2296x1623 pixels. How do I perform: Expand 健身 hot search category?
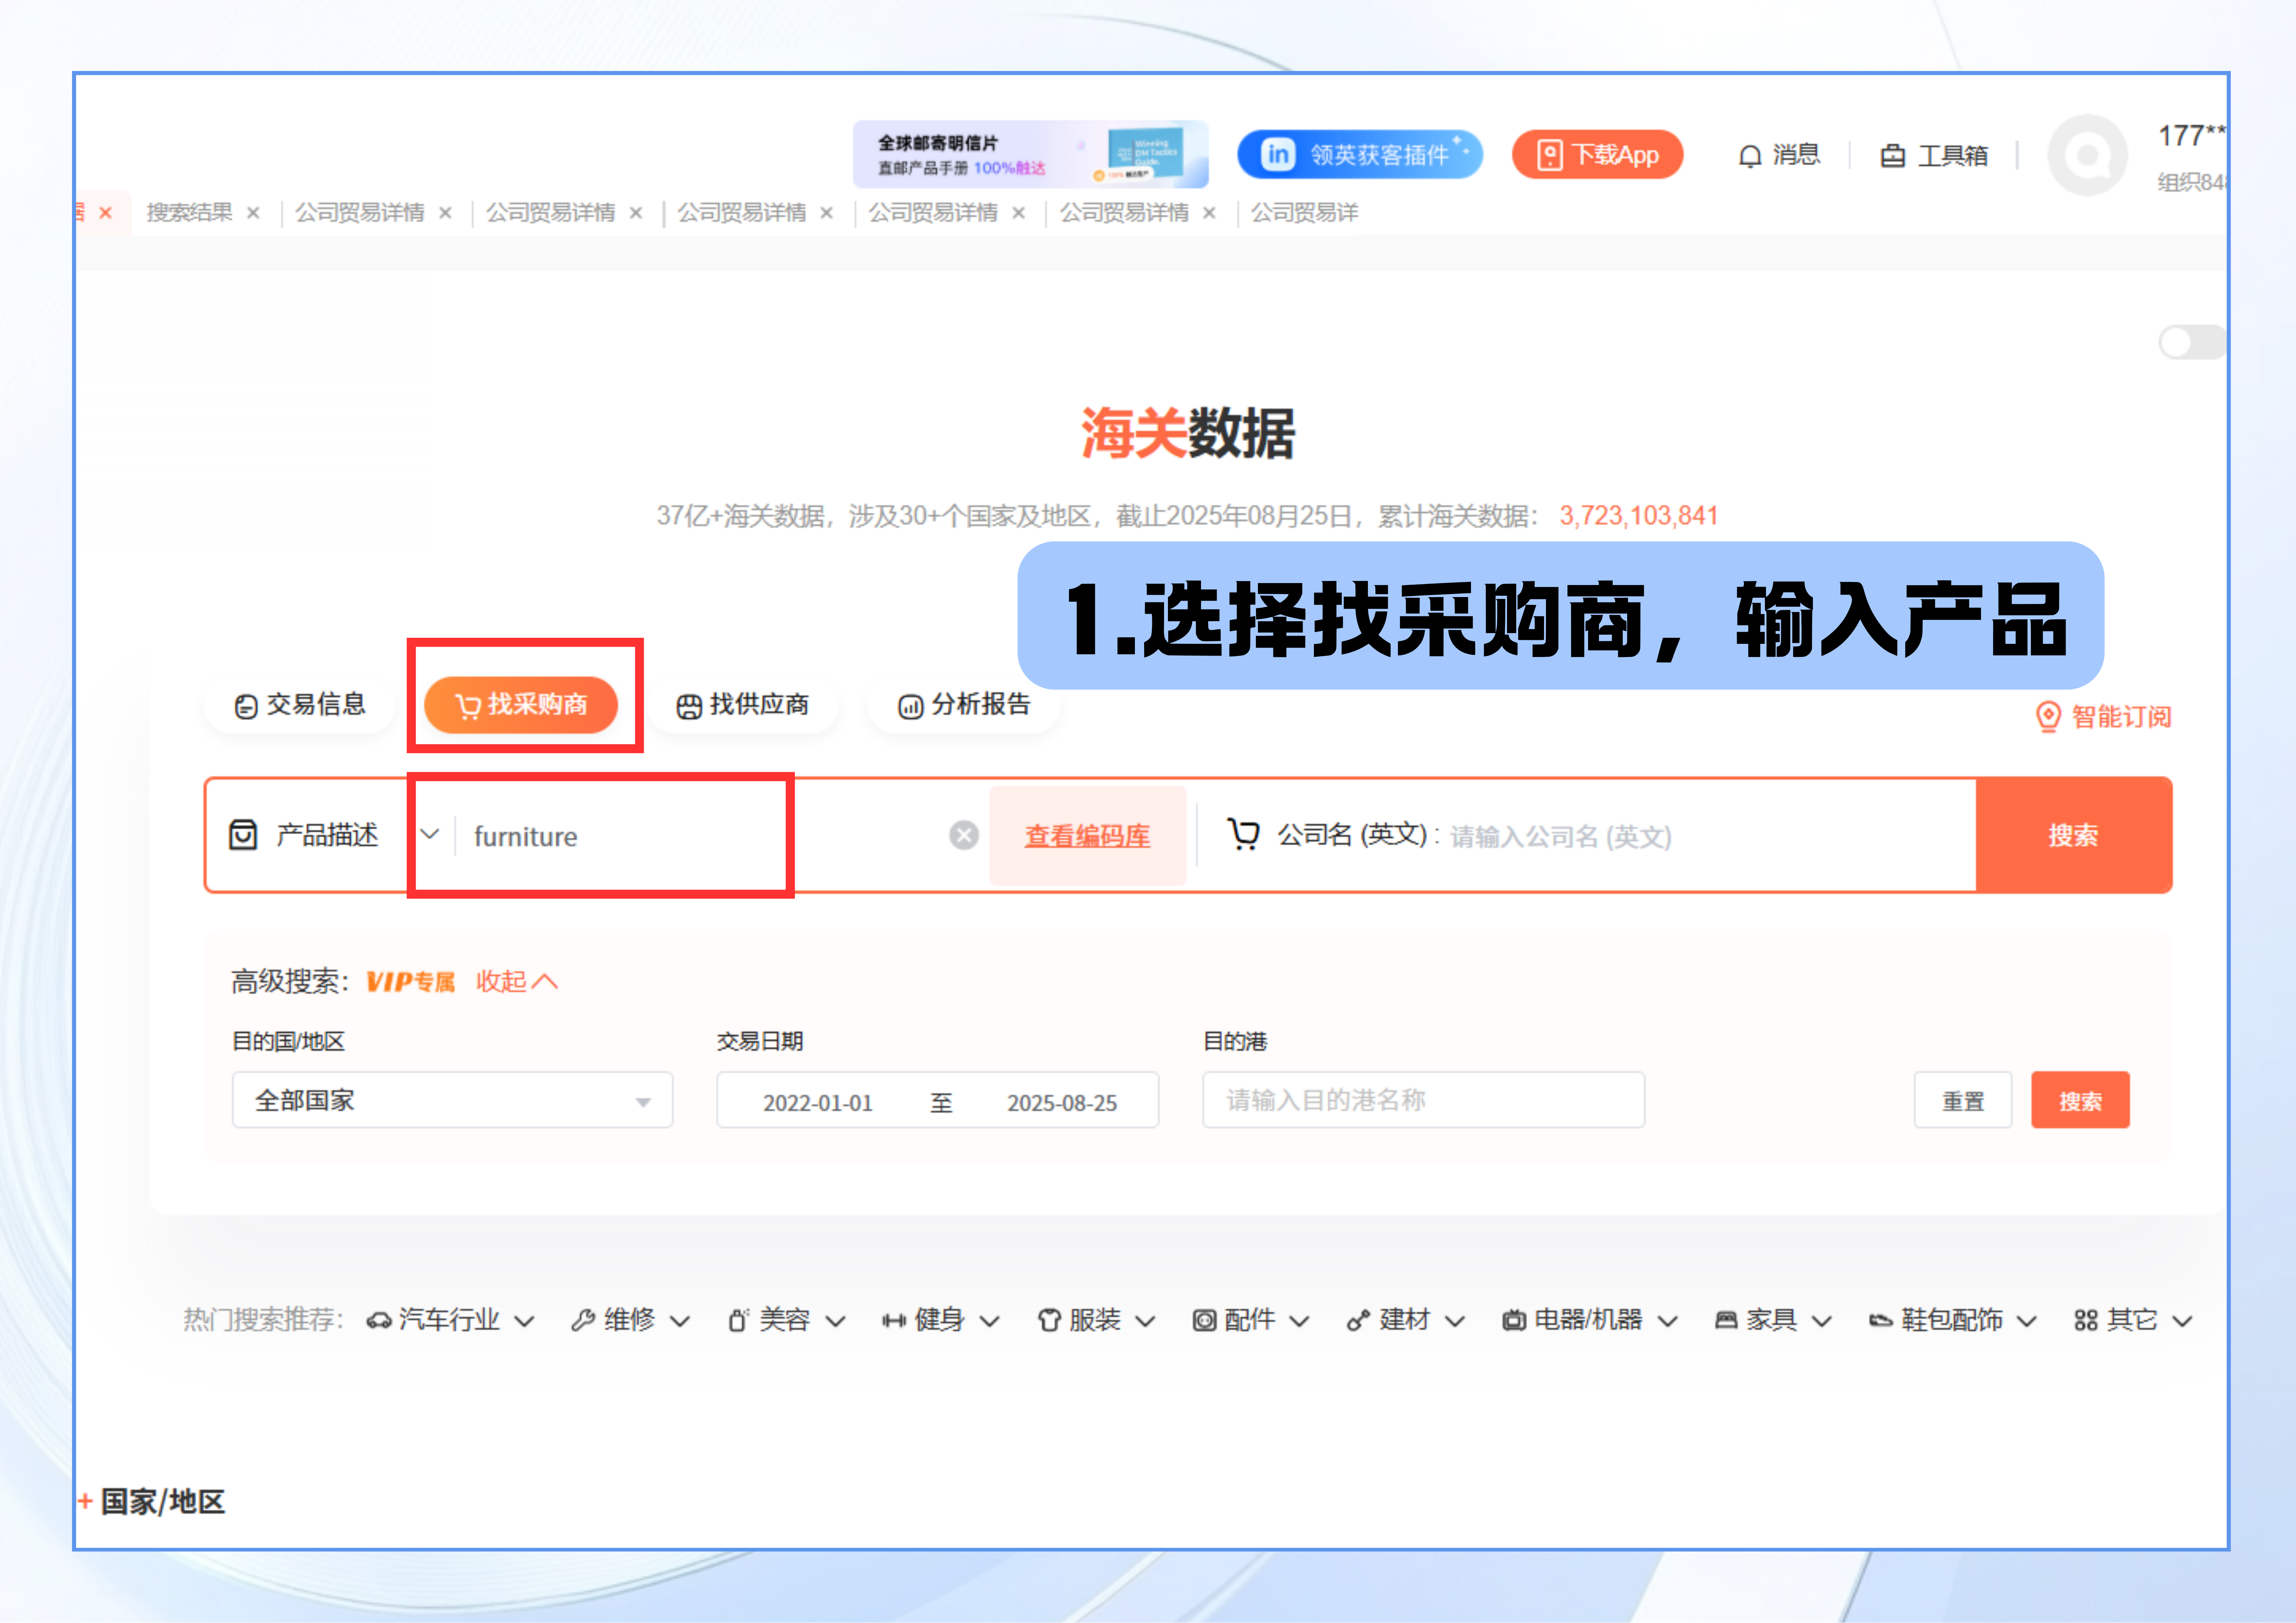click(941, 1320)
